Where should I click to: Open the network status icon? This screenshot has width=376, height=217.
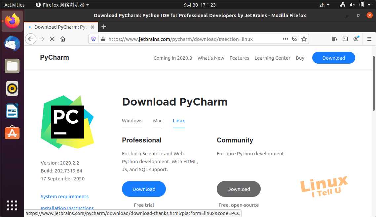point(343,5)
